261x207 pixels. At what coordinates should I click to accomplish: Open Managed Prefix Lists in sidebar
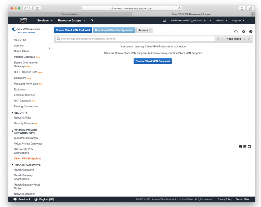click(x=26, y=84)
